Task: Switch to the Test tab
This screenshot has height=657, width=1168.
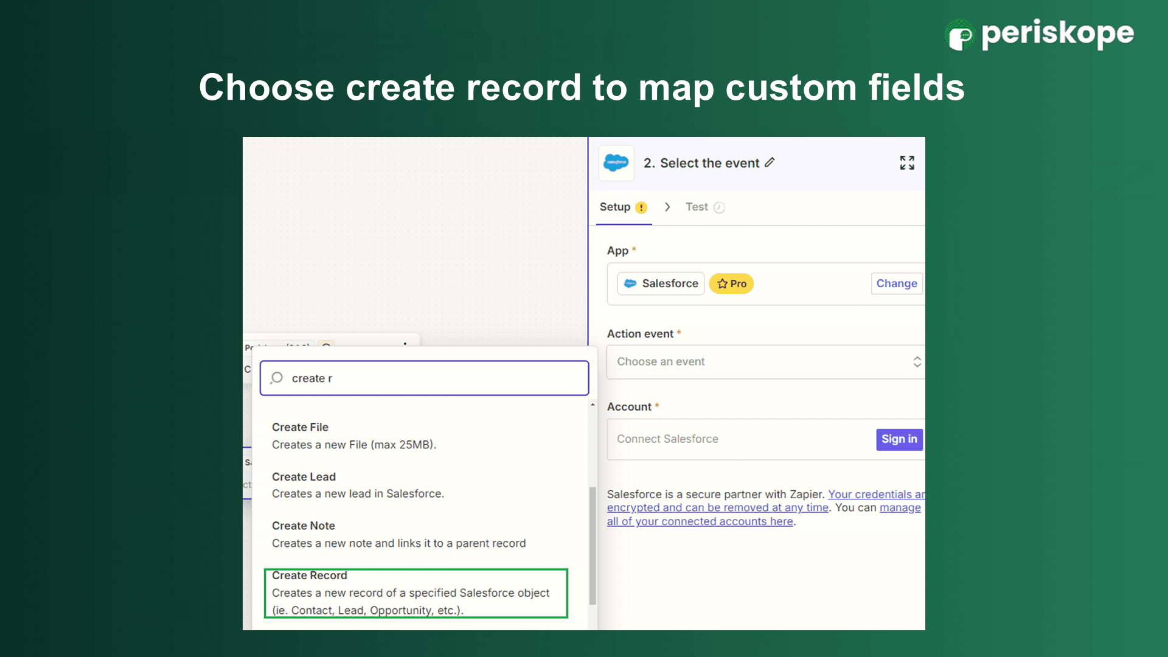Action: (x=697, y=207)
